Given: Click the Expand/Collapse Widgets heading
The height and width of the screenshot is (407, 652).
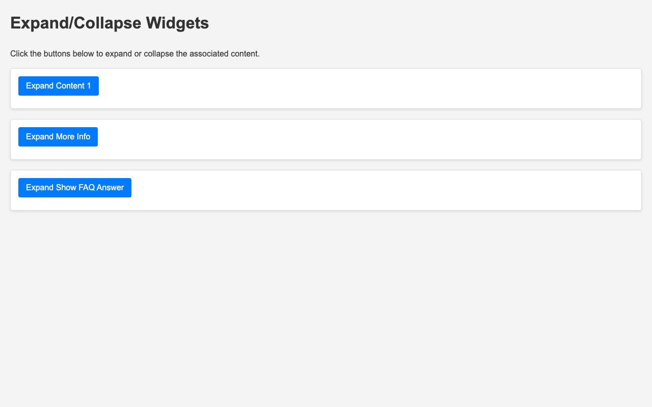Looking at the screenshot, I should click(x=110, y=23).
